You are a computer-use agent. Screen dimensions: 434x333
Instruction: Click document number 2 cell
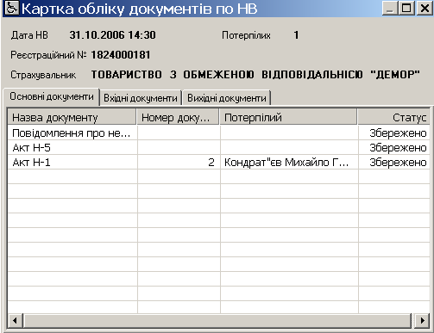point(179,163)
